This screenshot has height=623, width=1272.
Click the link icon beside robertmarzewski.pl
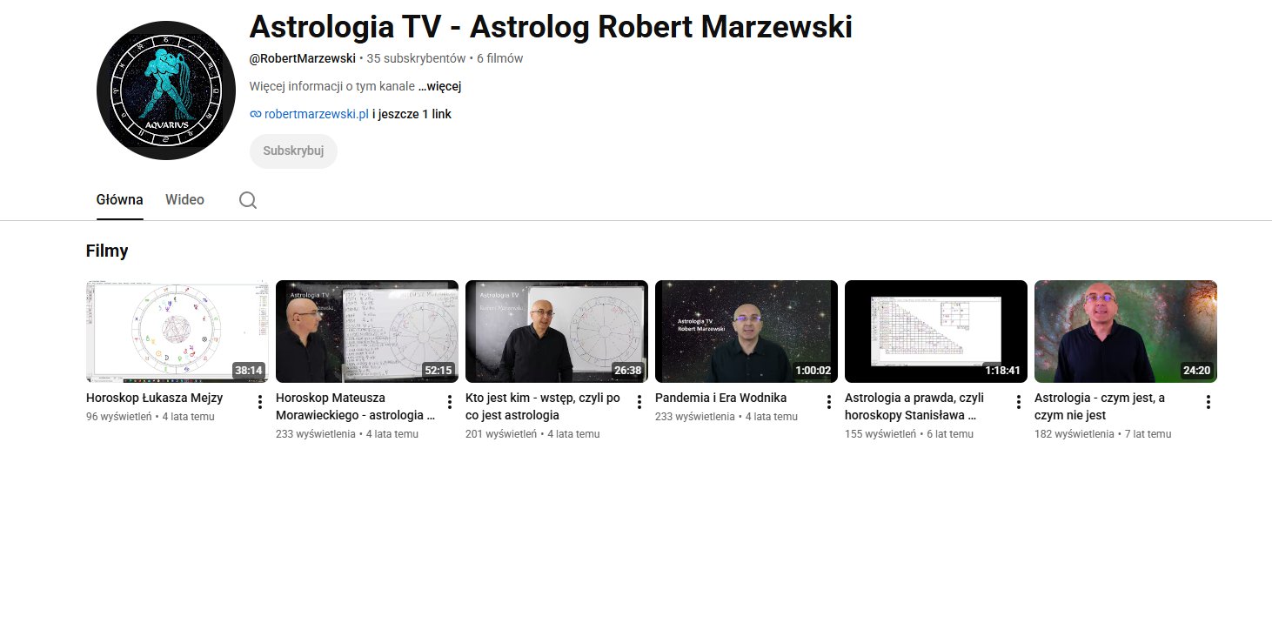[256, 114]
